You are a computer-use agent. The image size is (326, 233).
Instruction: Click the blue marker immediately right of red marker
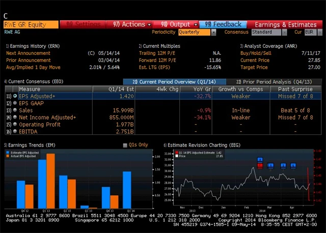coord(270,166)
